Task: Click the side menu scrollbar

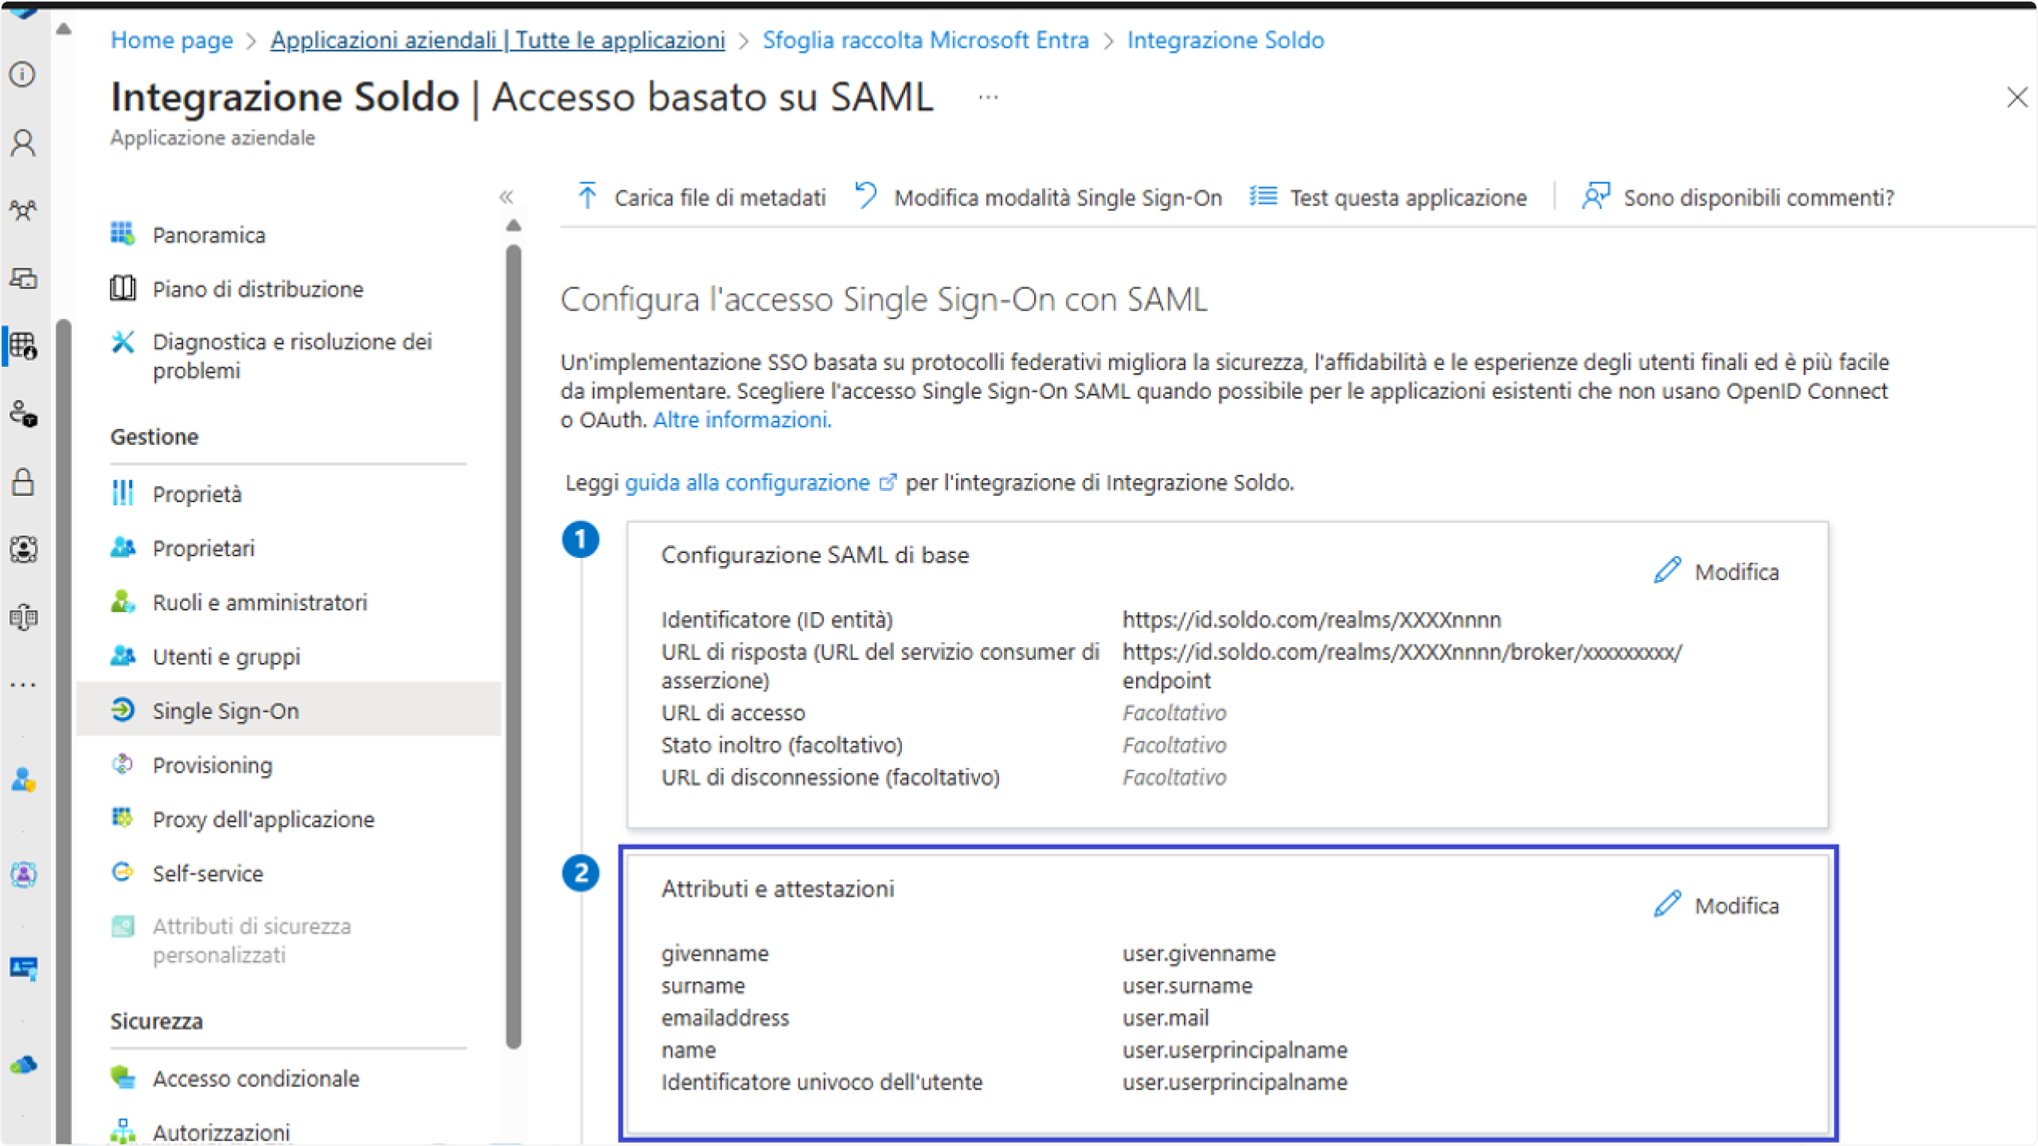Action: pyautogui.click(x=513, y=645)
